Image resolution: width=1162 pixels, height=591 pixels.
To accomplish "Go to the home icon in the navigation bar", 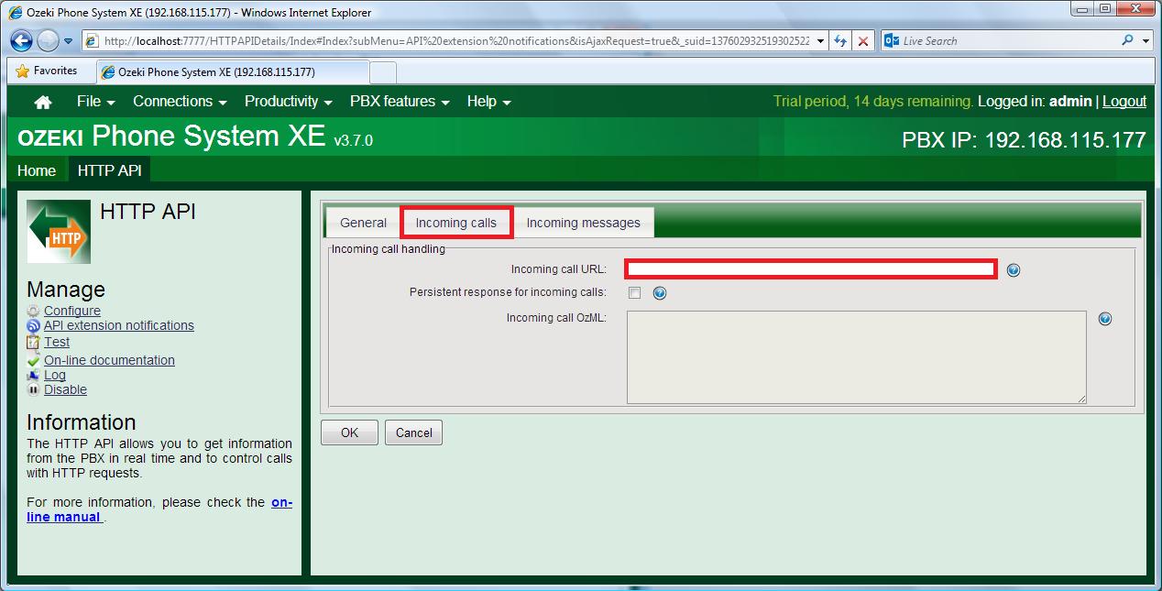I will pos(43,102).
